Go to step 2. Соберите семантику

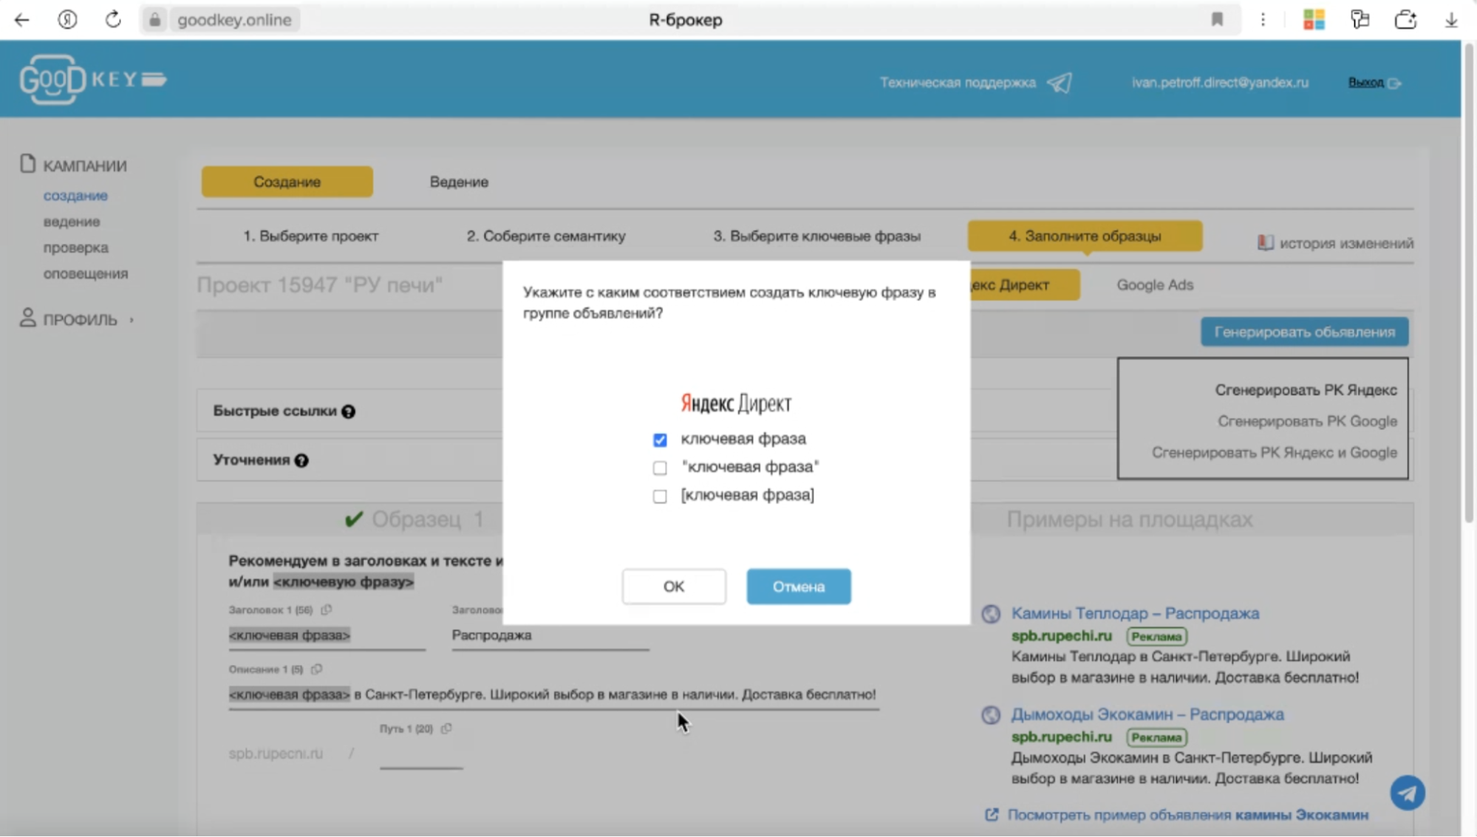pos(545,236)
